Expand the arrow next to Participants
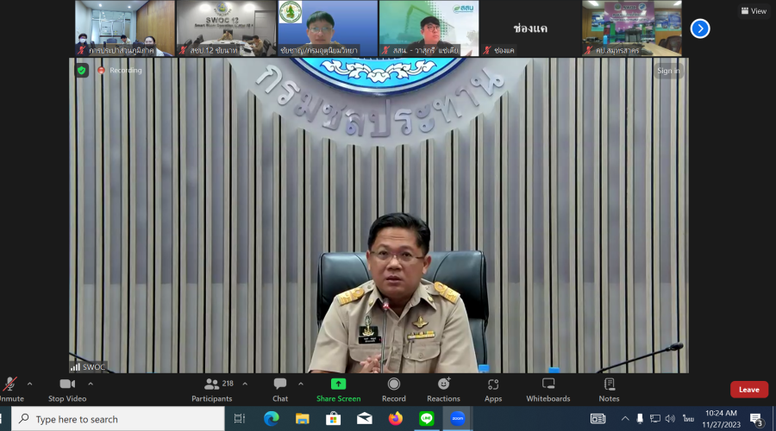Viewport: 776px width, 431px height. pos(245,384)
